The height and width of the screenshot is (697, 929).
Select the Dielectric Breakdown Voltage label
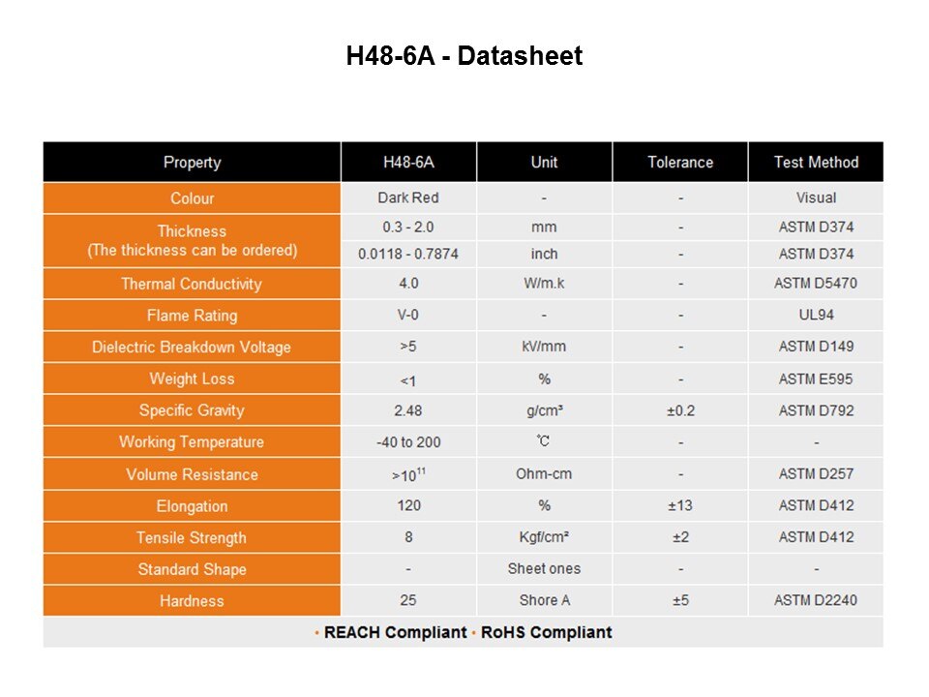point(192,347)
